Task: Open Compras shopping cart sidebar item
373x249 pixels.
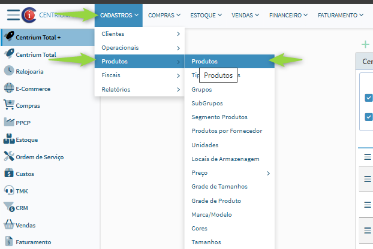Action: (10, 106)
